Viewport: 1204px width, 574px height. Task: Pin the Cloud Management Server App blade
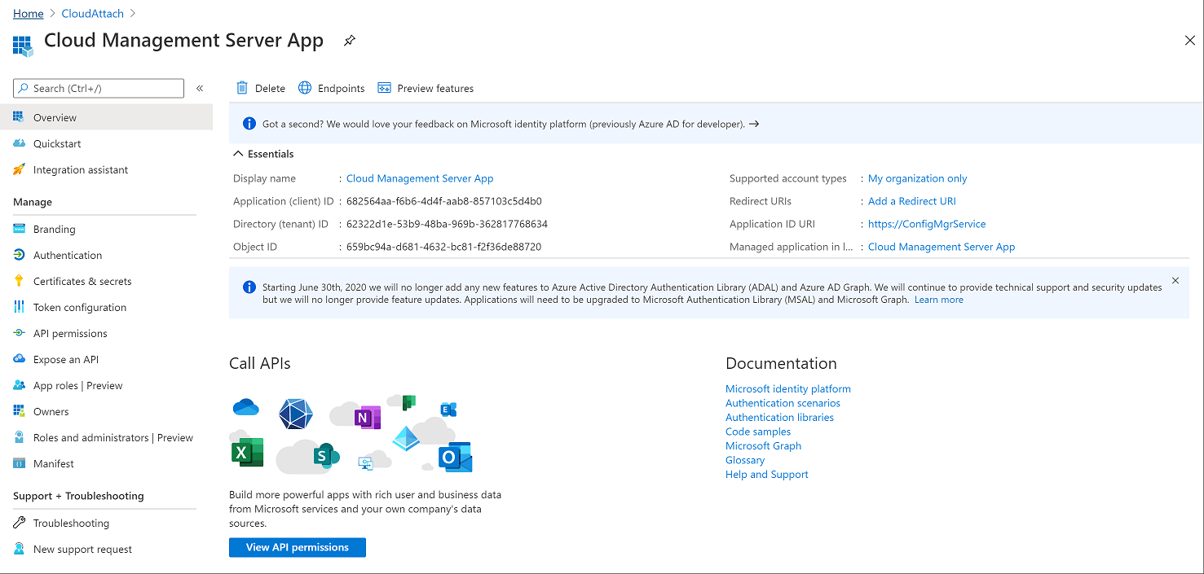(350, 40)
